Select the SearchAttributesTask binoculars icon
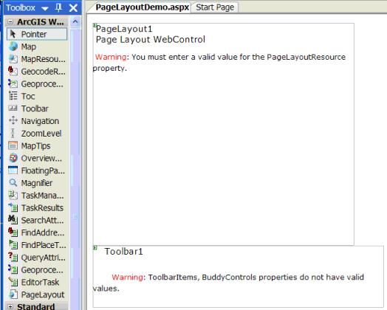 [x=13, y=220]
